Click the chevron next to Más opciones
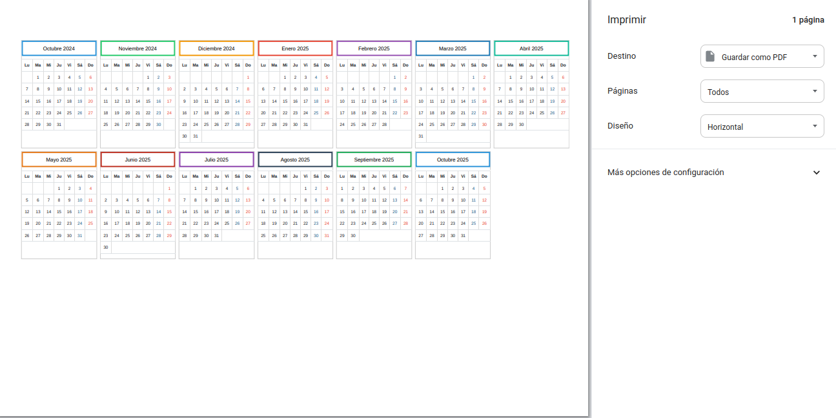This screenshot has height=418, width=836. click(816, 172)
